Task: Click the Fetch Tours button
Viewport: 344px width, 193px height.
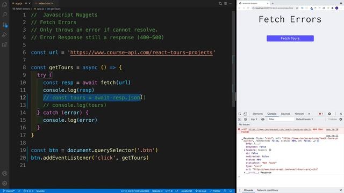Action: coord(290,38)
